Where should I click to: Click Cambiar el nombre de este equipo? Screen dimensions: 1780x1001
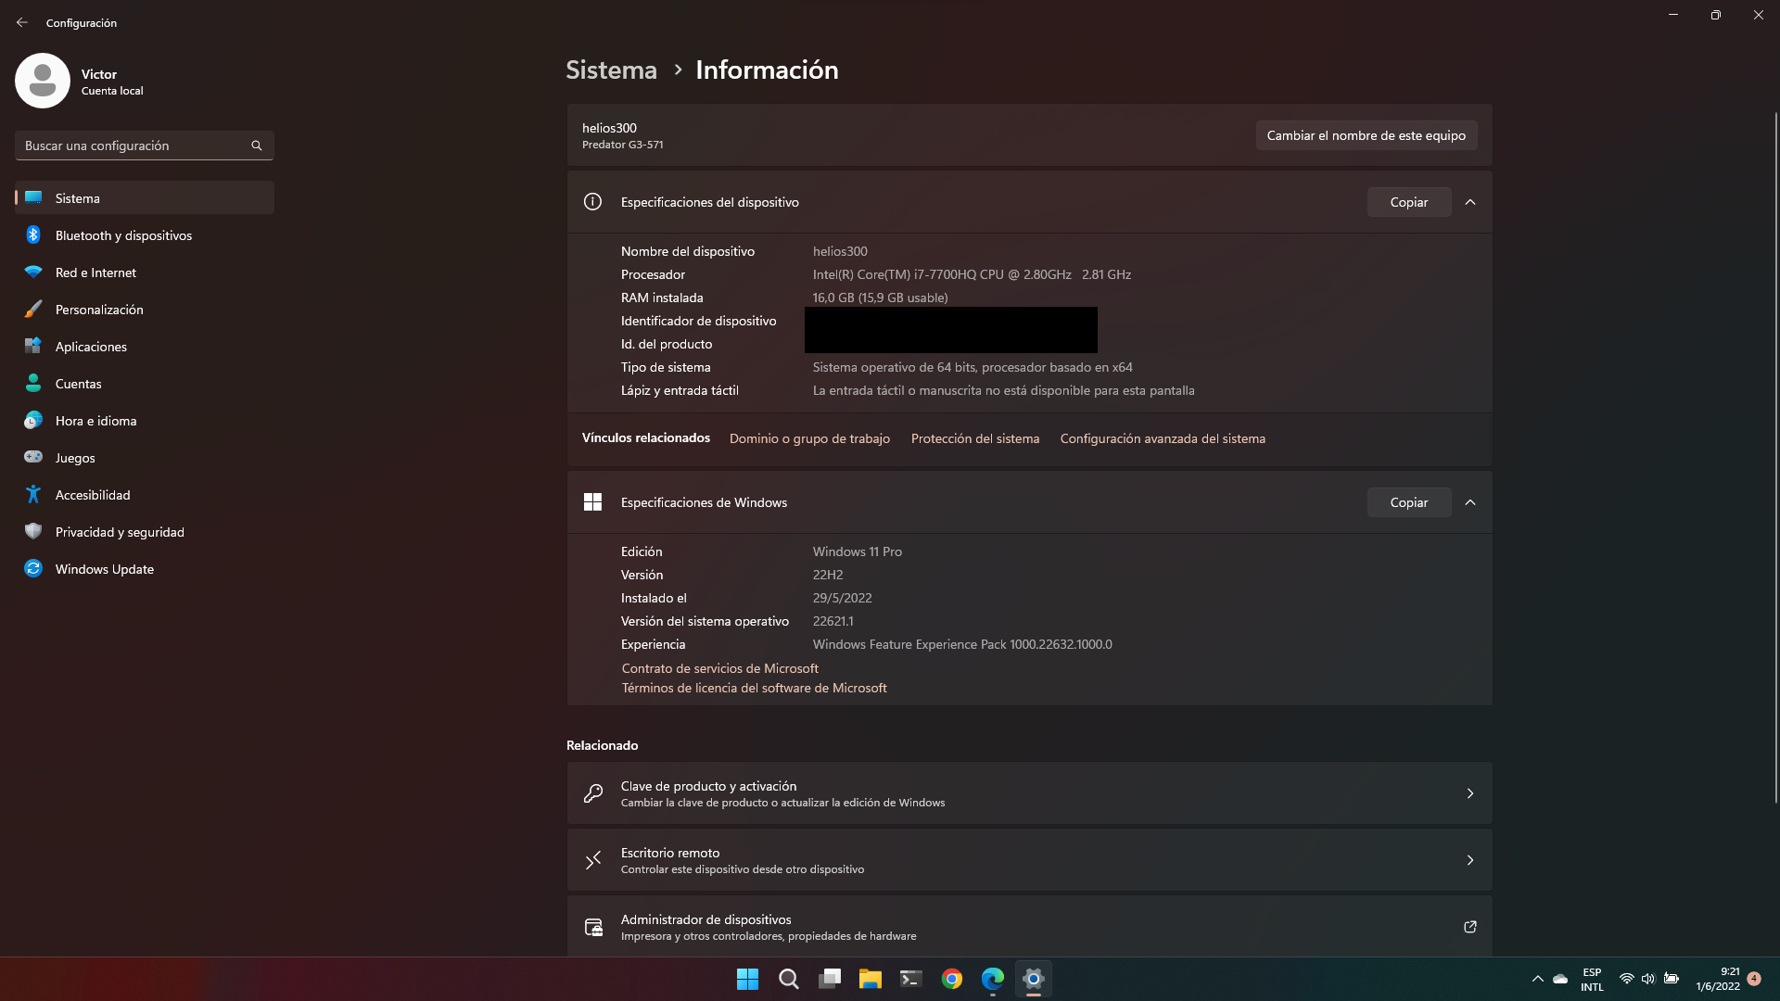[x=1366, y=135]
